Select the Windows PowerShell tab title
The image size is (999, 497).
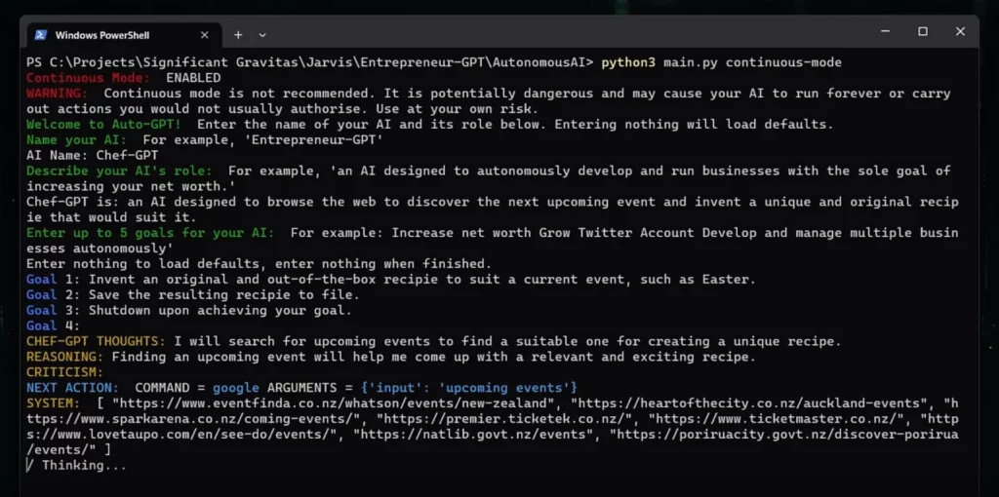point(101,35)
